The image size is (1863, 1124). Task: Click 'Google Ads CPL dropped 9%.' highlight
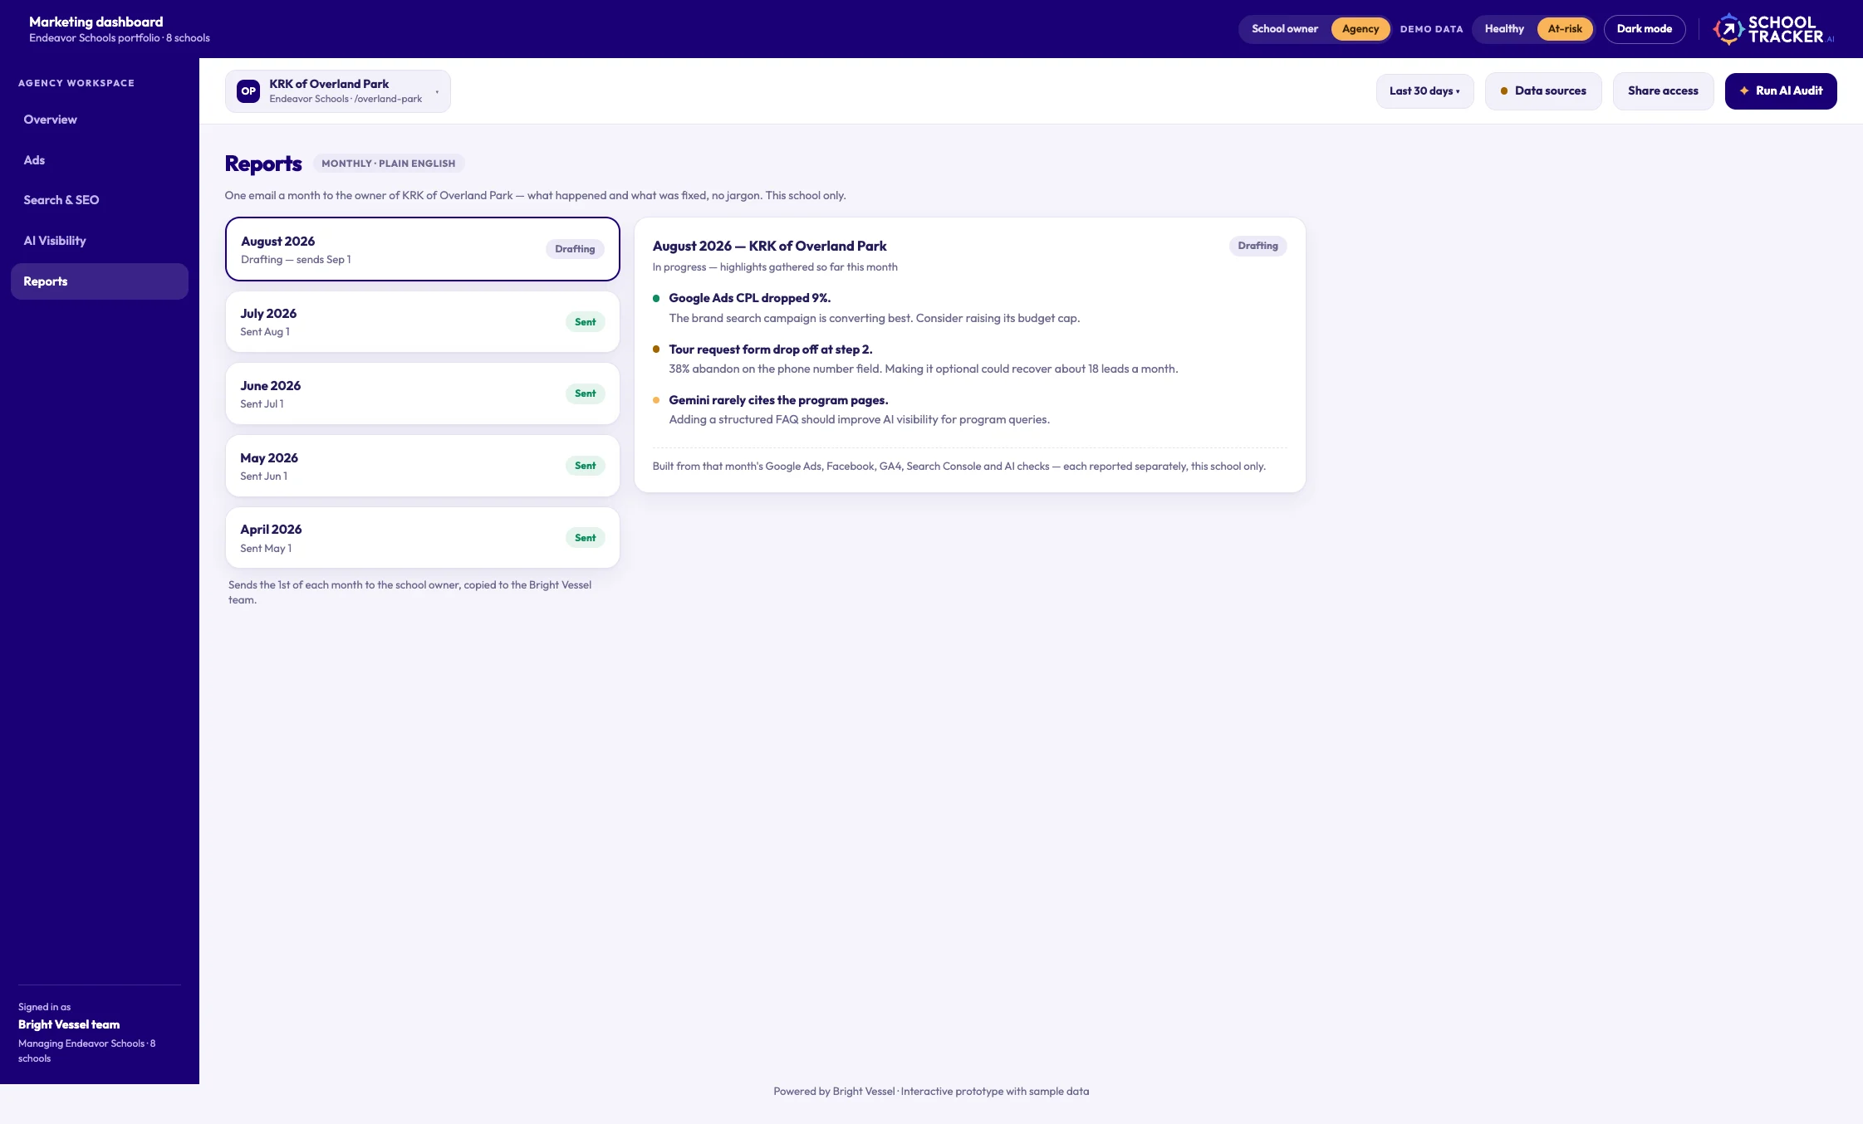(x=750, y=298)
